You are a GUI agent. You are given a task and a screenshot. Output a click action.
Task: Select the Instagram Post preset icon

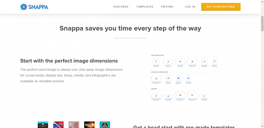[x=204, y=61]
